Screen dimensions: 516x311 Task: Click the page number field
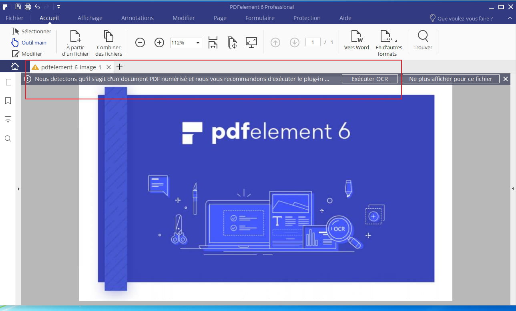[313, 42]
